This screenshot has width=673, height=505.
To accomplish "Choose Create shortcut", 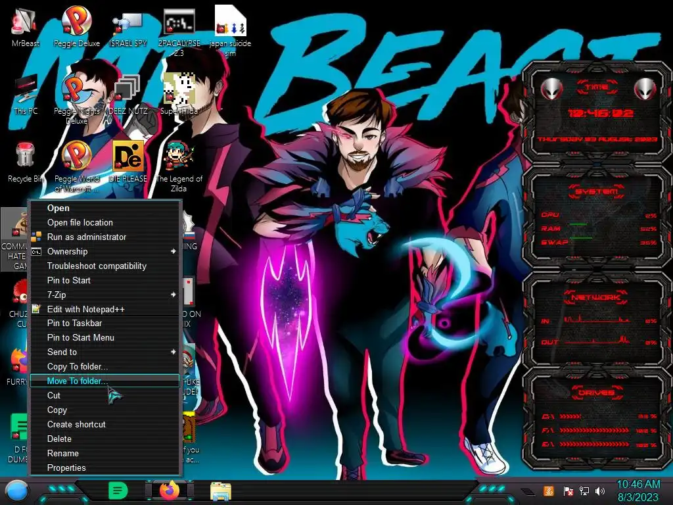I will pos(104,424).
